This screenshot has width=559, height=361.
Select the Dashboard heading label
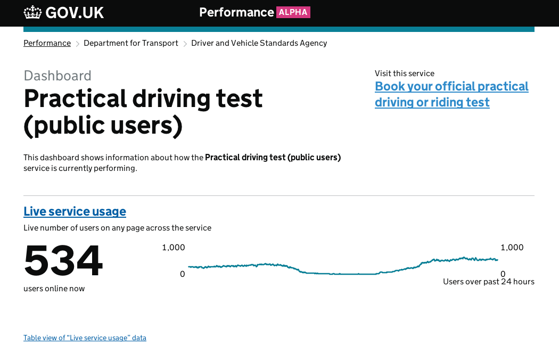(x=57, y=75)
